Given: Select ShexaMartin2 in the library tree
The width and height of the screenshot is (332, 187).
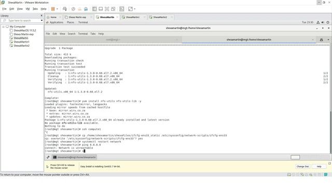Looking at the screenshot, I should [x=21, y=46].
